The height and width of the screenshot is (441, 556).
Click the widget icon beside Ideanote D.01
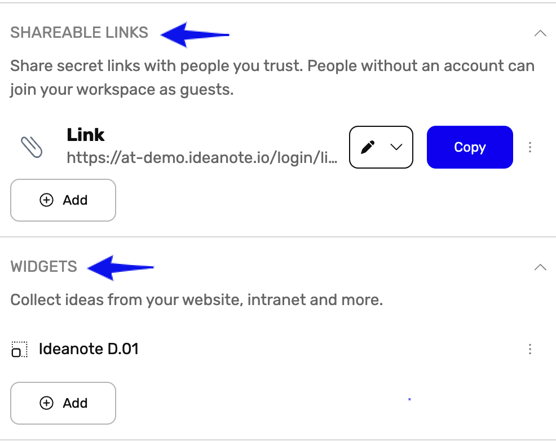19,349
